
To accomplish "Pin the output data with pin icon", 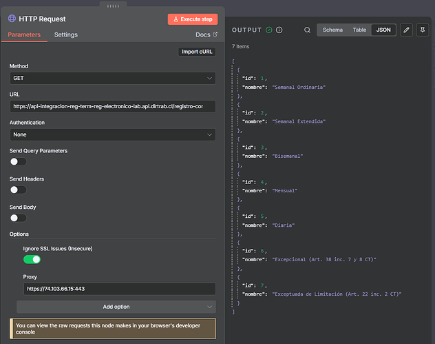I will (x=423, y=30).
